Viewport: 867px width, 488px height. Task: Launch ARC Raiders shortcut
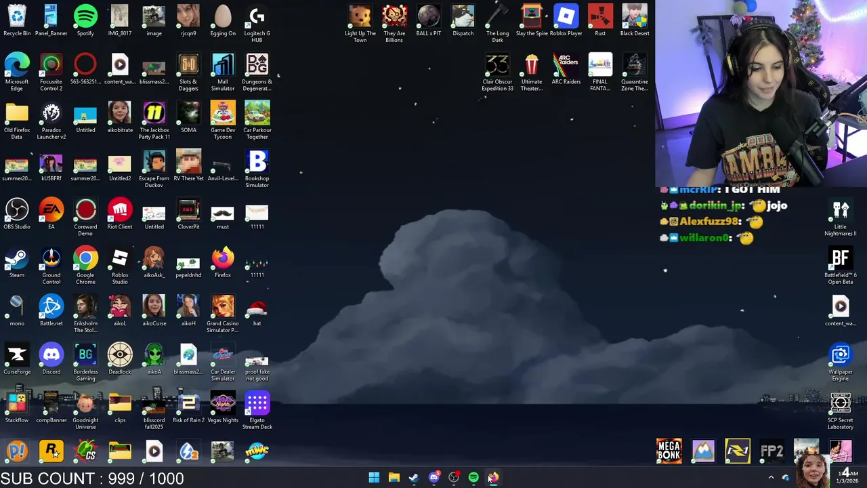(x=566, y=68)
